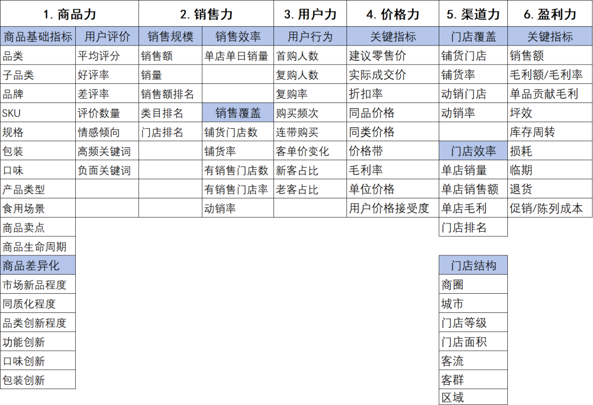Select the "4. 价格力" header
The width and height of the screenshot is (593, 405).
[x=393, y=14]
